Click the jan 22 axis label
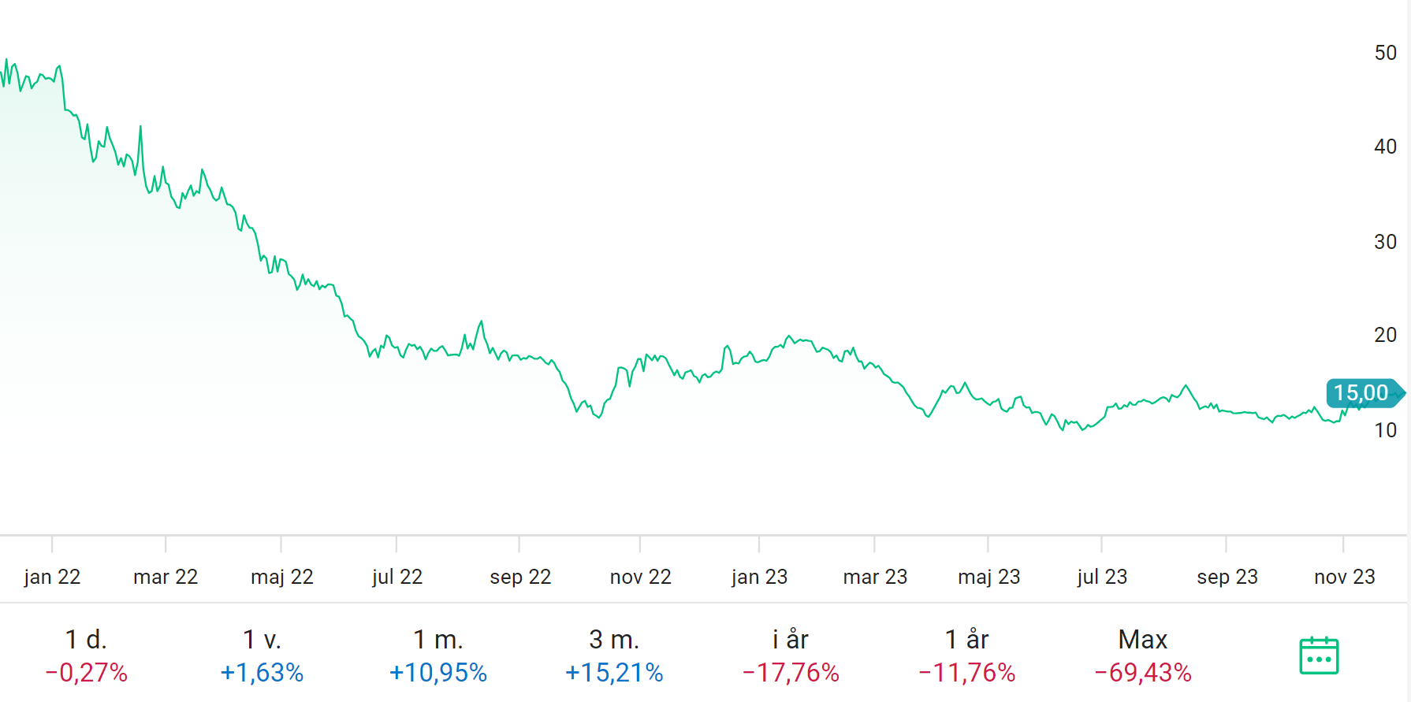The image size is (1411, 702). coord(52,577)
